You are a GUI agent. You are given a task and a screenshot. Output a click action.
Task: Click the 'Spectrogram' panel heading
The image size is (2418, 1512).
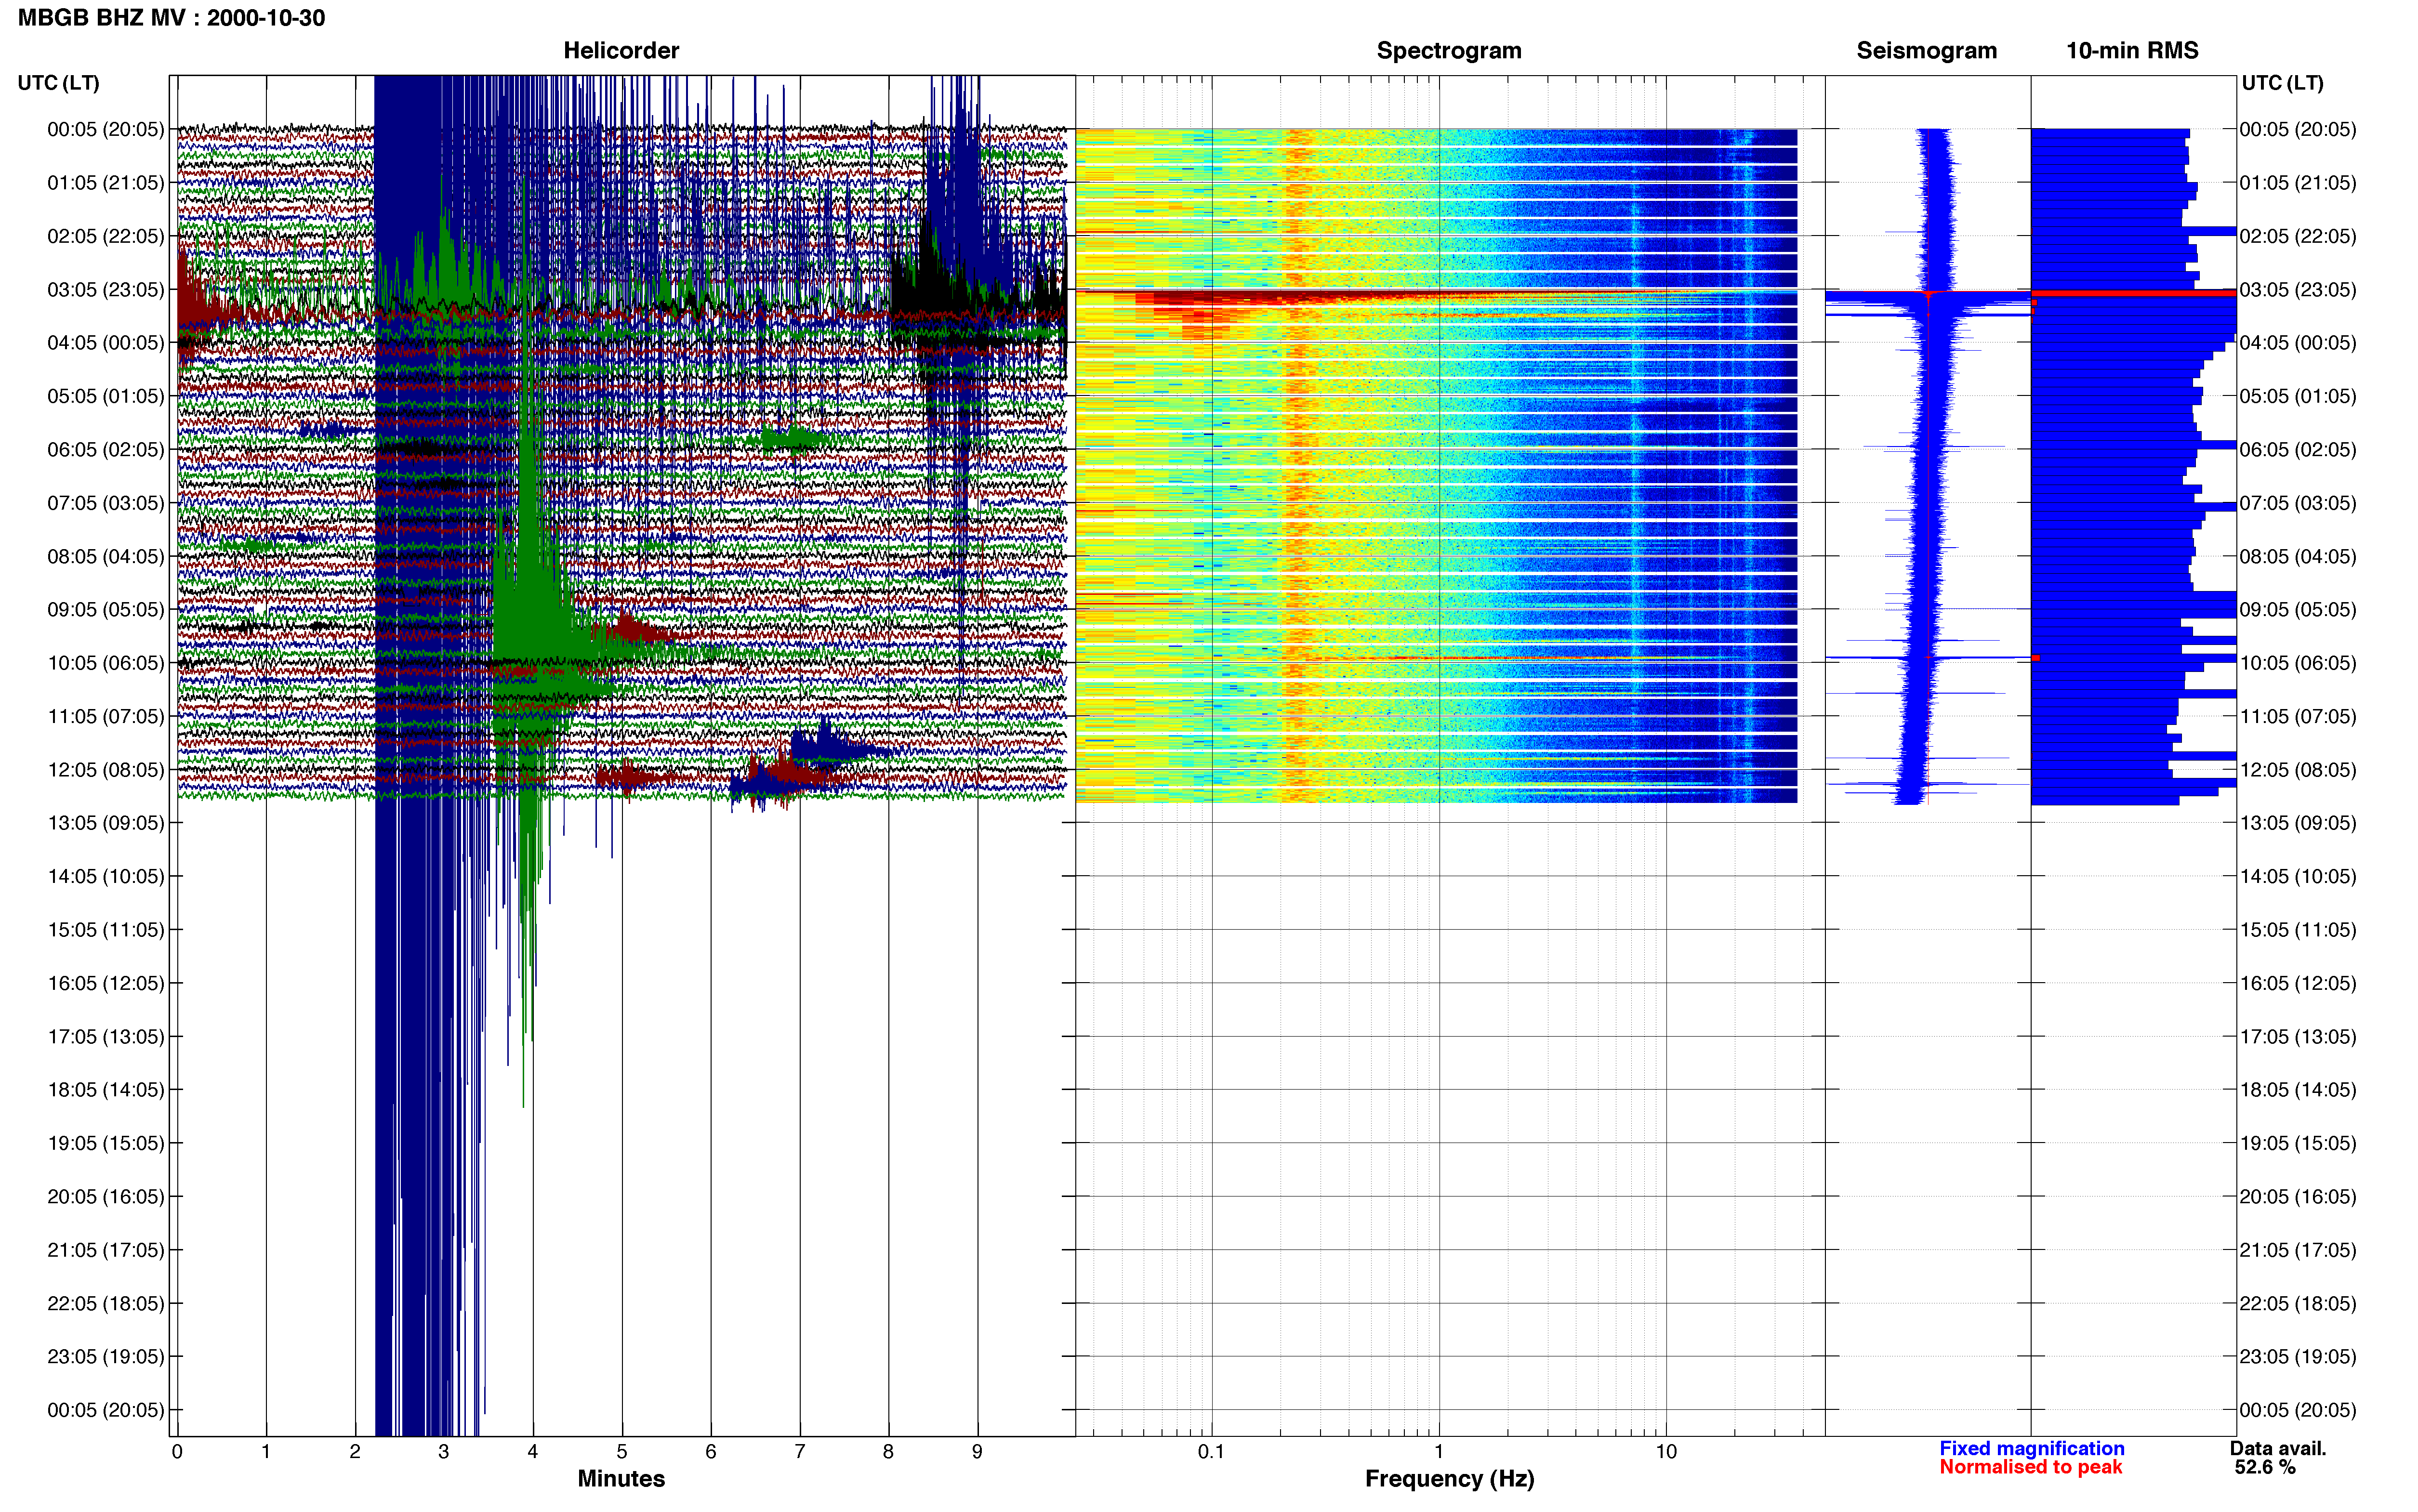(x=1449, y=50)
